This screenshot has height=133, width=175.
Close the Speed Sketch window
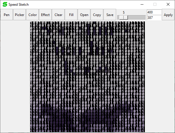coord(168,5)
